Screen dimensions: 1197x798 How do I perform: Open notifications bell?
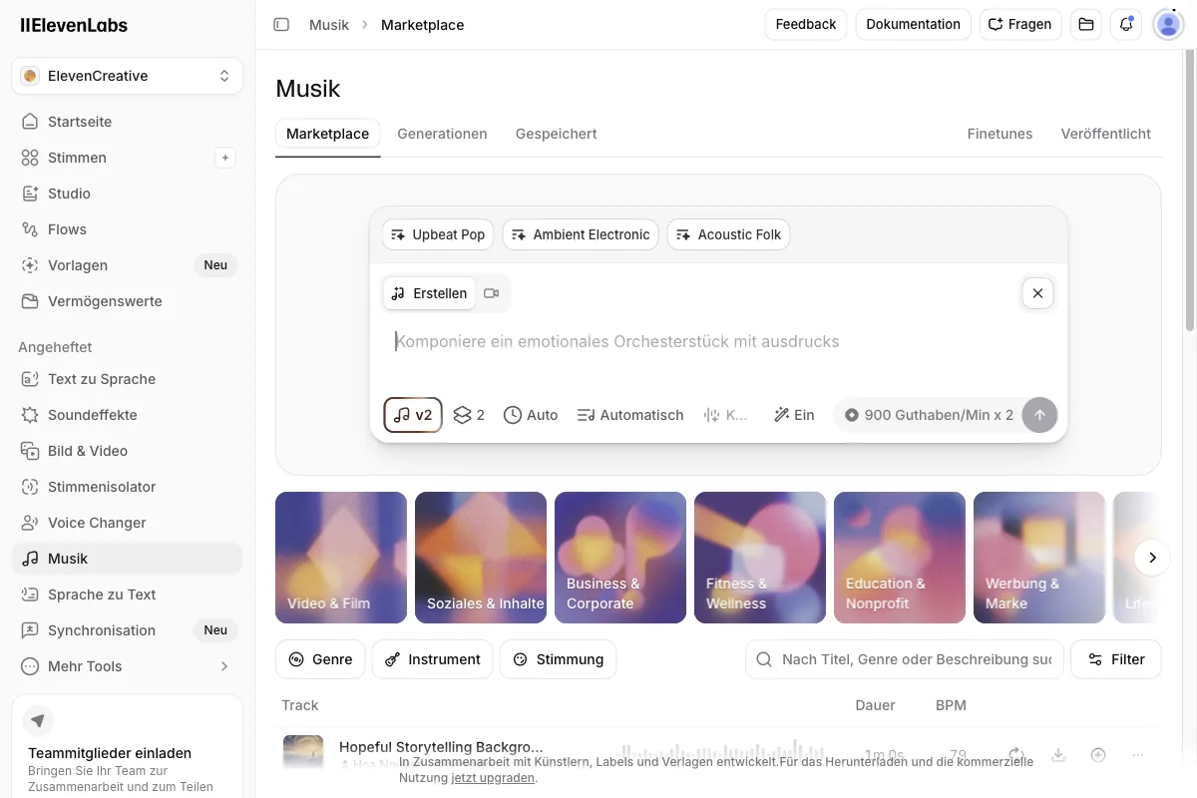pyautogui.click(x=1126, y=25)
